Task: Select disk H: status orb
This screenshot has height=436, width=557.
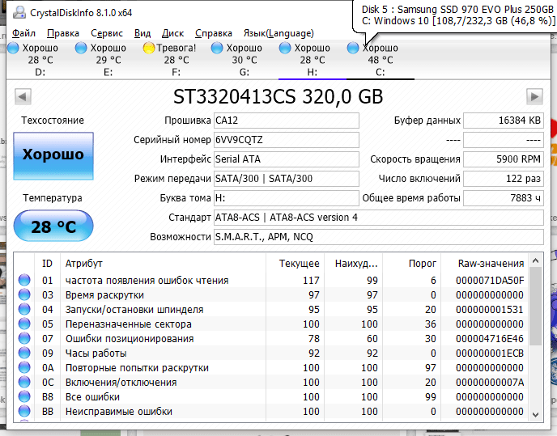Action: click(285, 48)
